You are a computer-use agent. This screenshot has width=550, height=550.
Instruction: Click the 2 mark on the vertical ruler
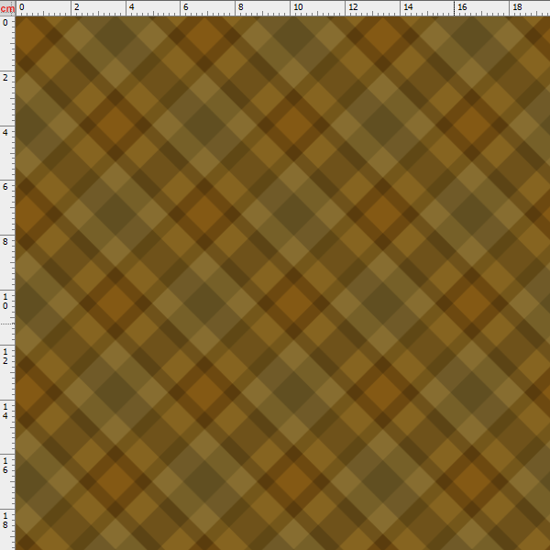point(5,78)
